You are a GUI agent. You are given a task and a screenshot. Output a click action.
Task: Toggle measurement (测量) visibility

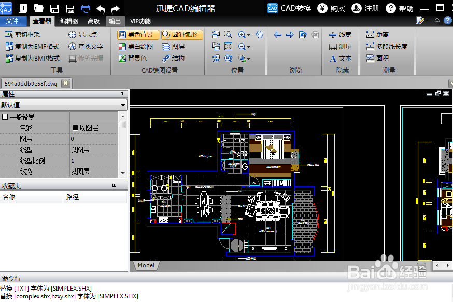click(x=340, y=47)
